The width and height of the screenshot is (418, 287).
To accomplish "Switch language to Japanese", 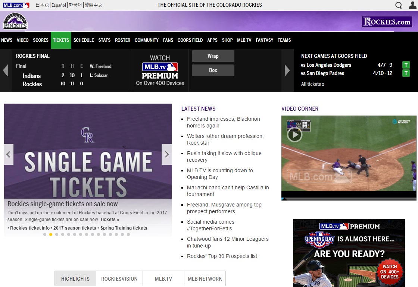I will pos(42,5).
